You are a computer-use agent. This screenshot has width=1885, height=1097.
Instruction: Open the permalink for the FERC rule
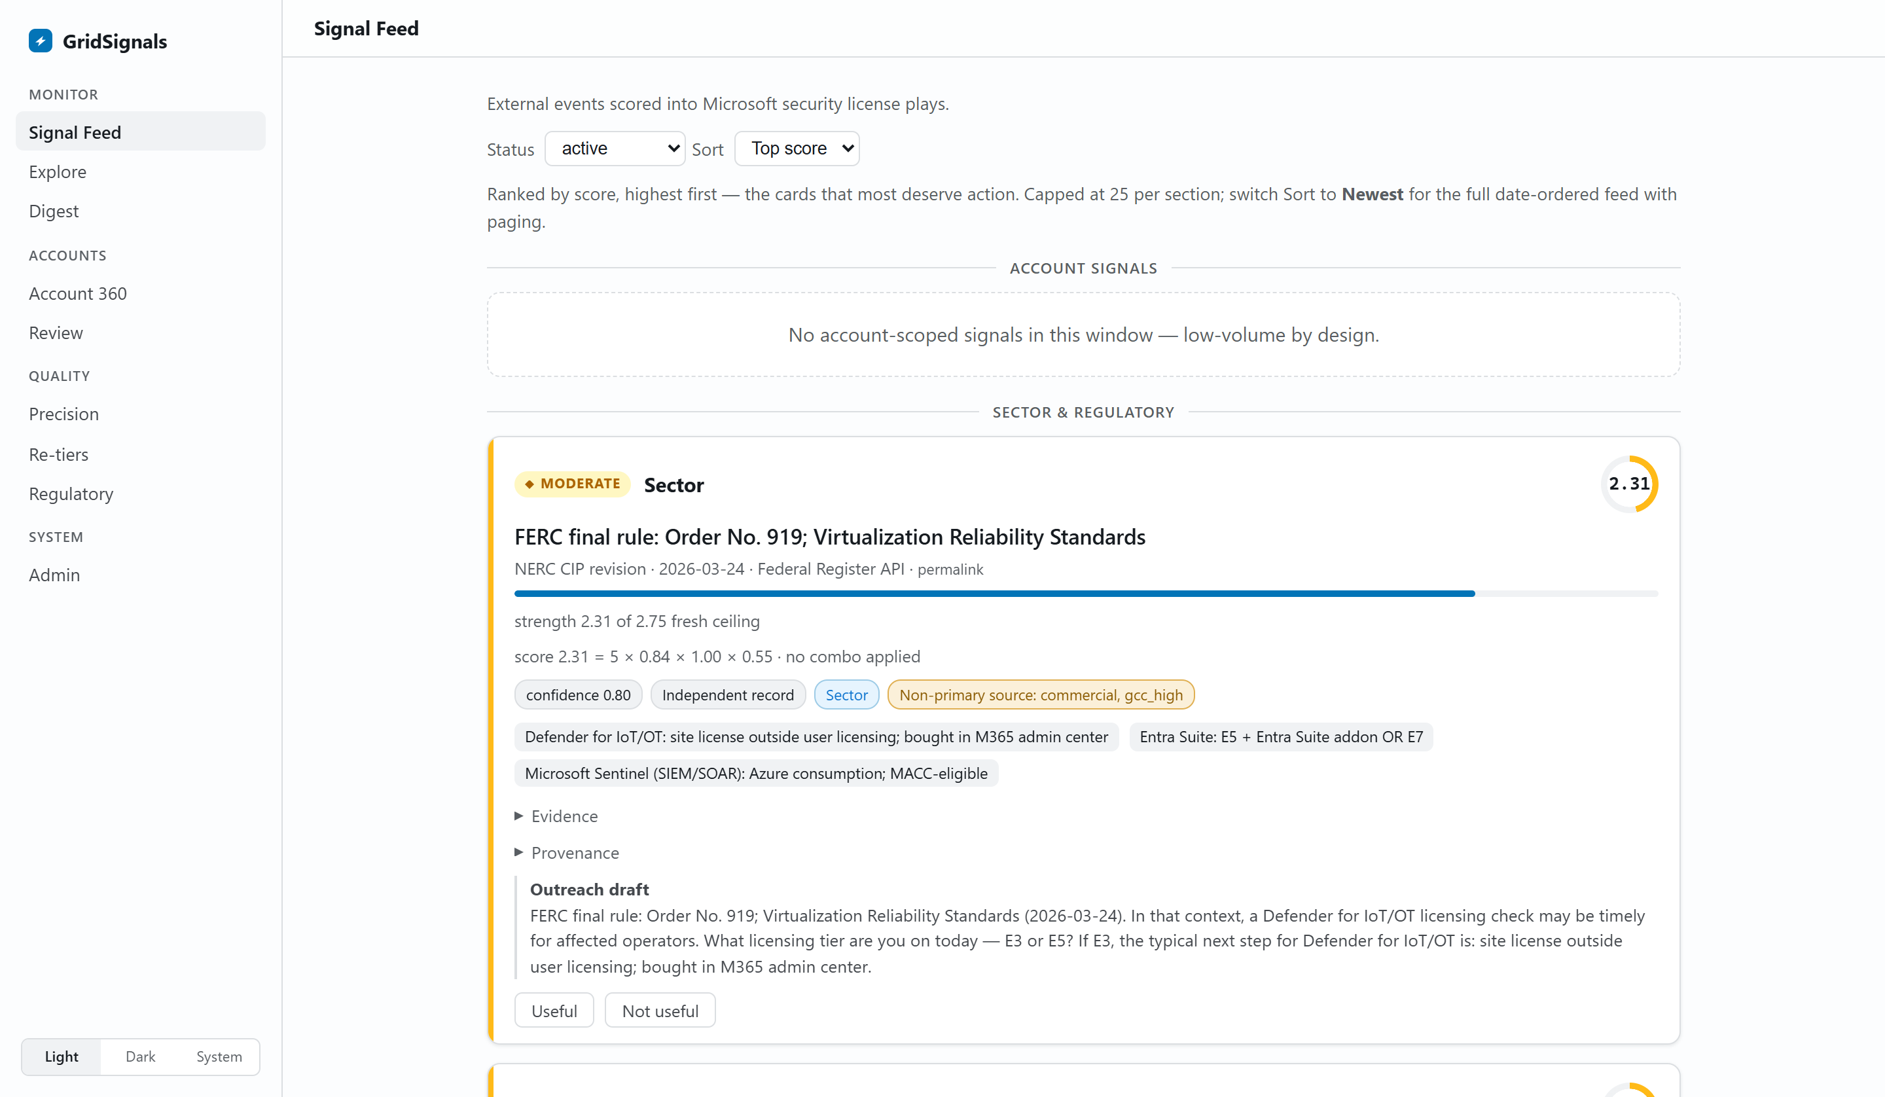(950, 569)
